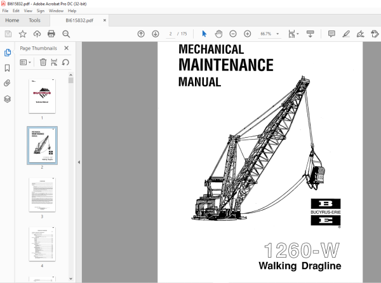381x283 pixels.
Task: Open the Layers panel
Action: click(7, 99)
